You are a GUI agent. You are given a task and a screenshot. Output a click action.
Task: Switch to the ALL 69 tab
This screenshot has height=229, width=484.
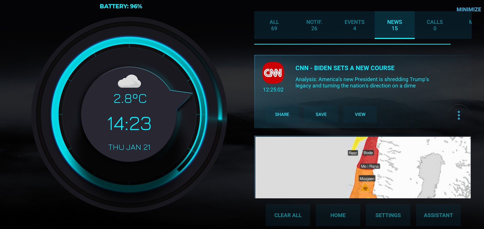point(274,25)
